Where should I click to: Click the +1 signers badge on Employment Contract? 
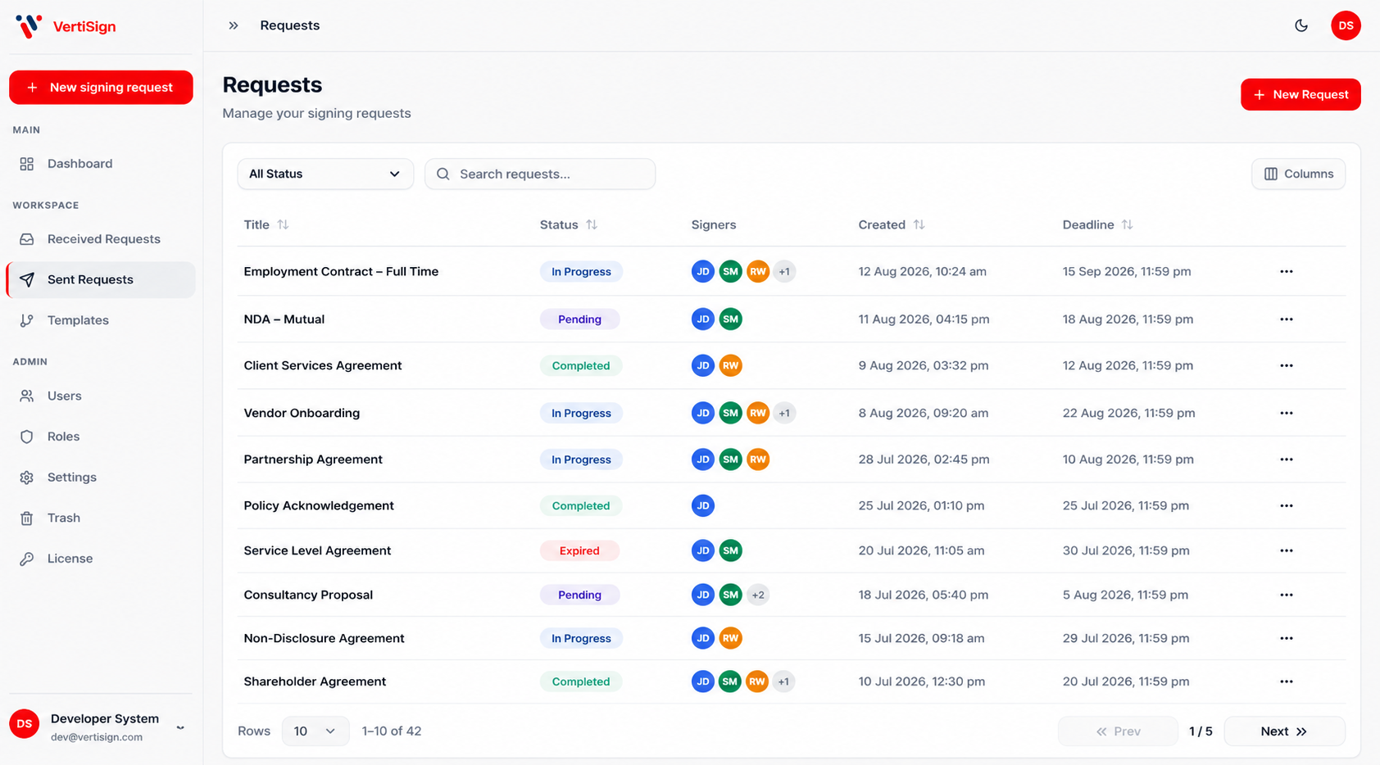(784, 271)
